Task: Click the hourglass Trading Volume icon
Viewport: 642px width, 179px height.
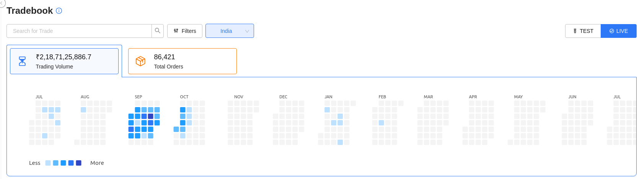Action: [x=22, y=61]
